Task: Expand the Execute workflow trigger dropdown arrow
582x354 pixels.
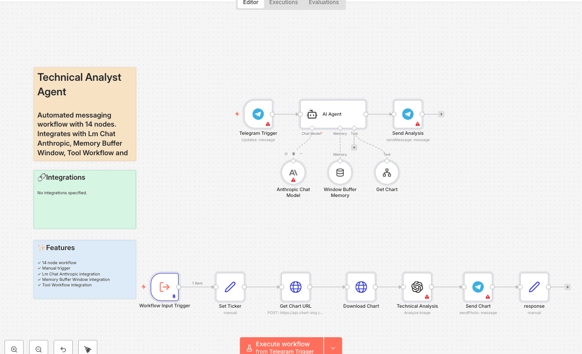Action: click(333, 348)
